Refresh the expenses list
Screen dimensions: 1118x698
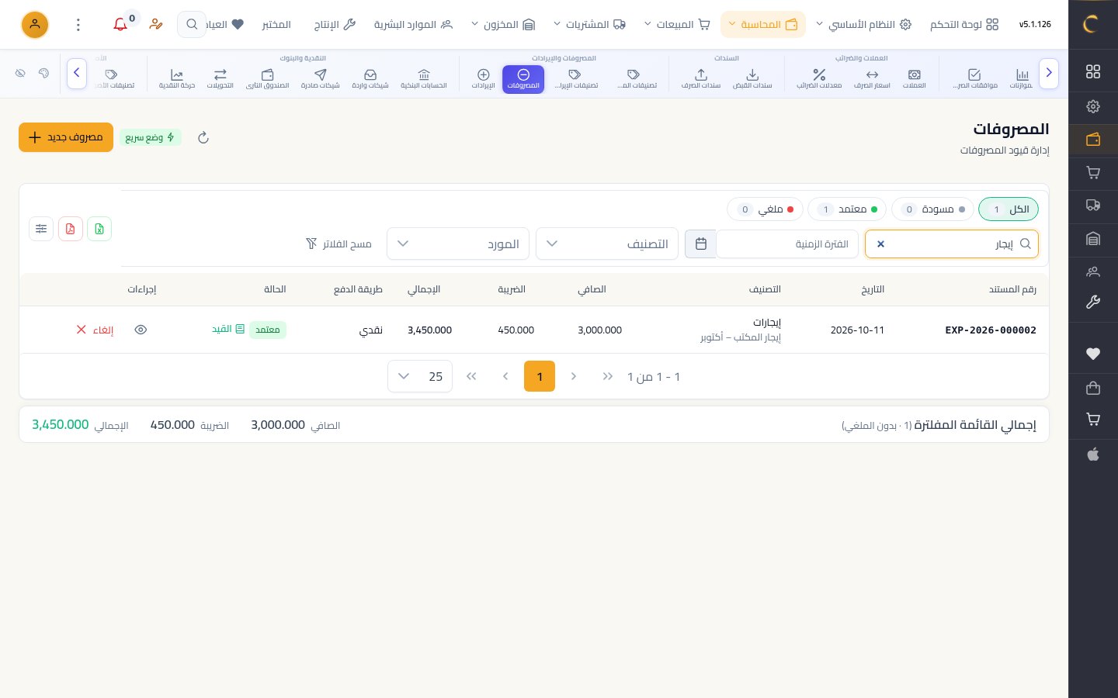(x=203, y=137)
